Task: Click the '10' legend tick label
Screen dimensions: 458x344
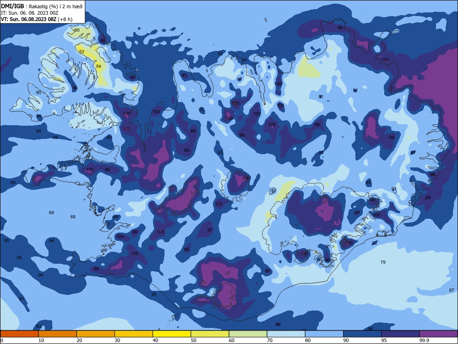Action: pos(41,340)
